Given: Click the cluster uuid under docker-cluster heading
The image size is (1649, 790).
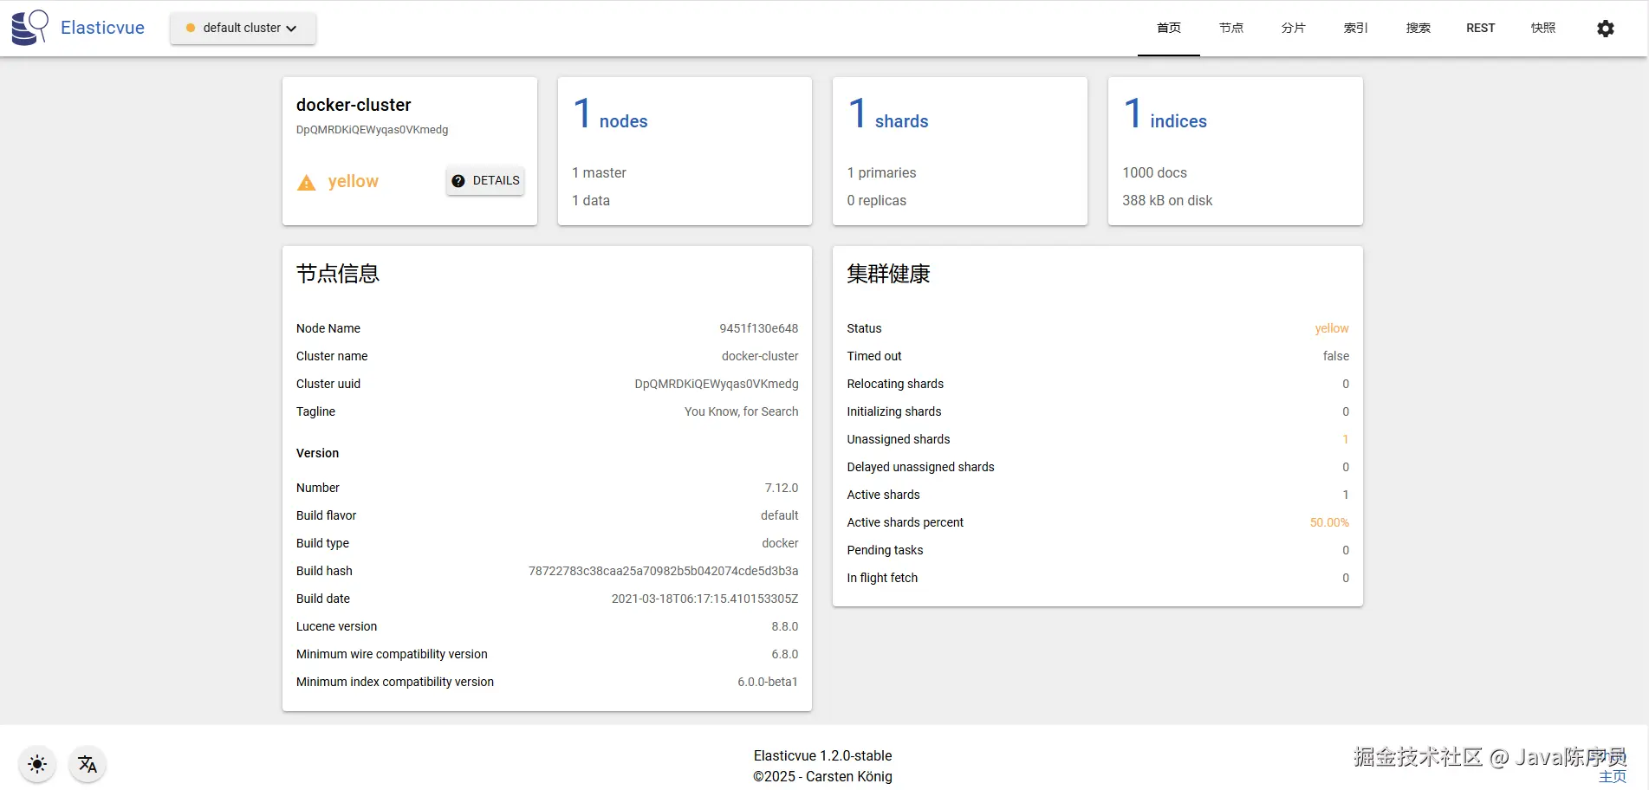Looking at the screenshot, I should tap(373, 130).
